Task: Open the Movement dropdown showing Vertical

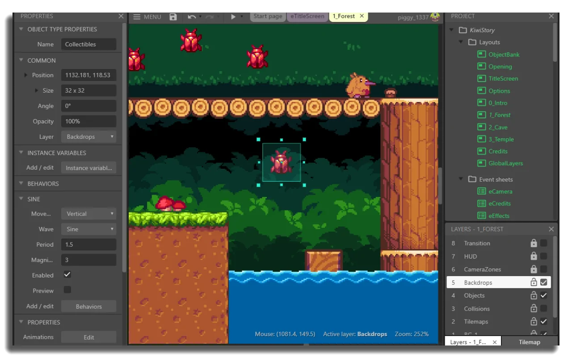Action: click(88, 214)
